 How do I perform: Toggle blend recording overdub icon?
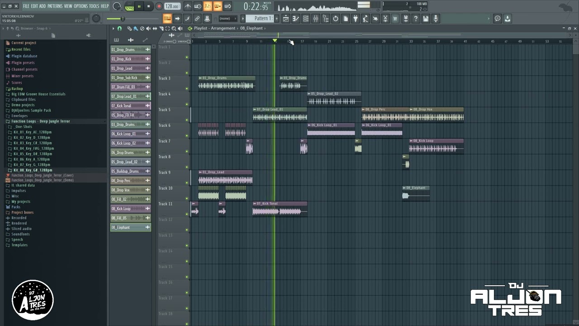click(x=218, y=6)
